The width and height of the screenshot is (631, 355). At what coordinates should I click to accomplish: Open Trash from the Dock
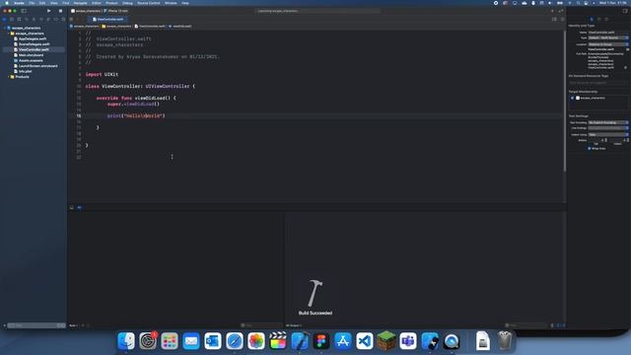505,341
